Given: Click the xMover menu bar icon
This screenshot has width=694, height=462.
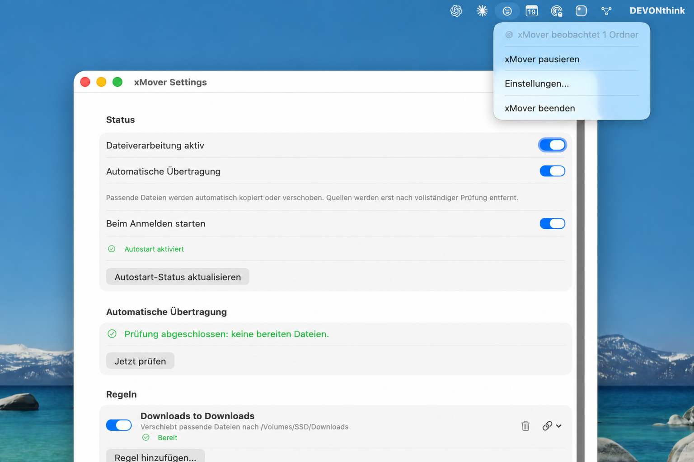Looking at the screenshot, I should (507, 11).
